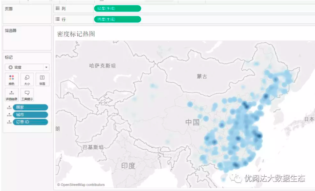Image resolution: width=315 pixels, height=191 pixels.
Task: Open the 标签 (Label) marks card
Action: point(42,80)
